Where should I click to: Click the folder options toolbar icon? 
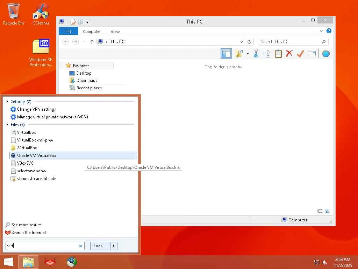pos(239,54)
